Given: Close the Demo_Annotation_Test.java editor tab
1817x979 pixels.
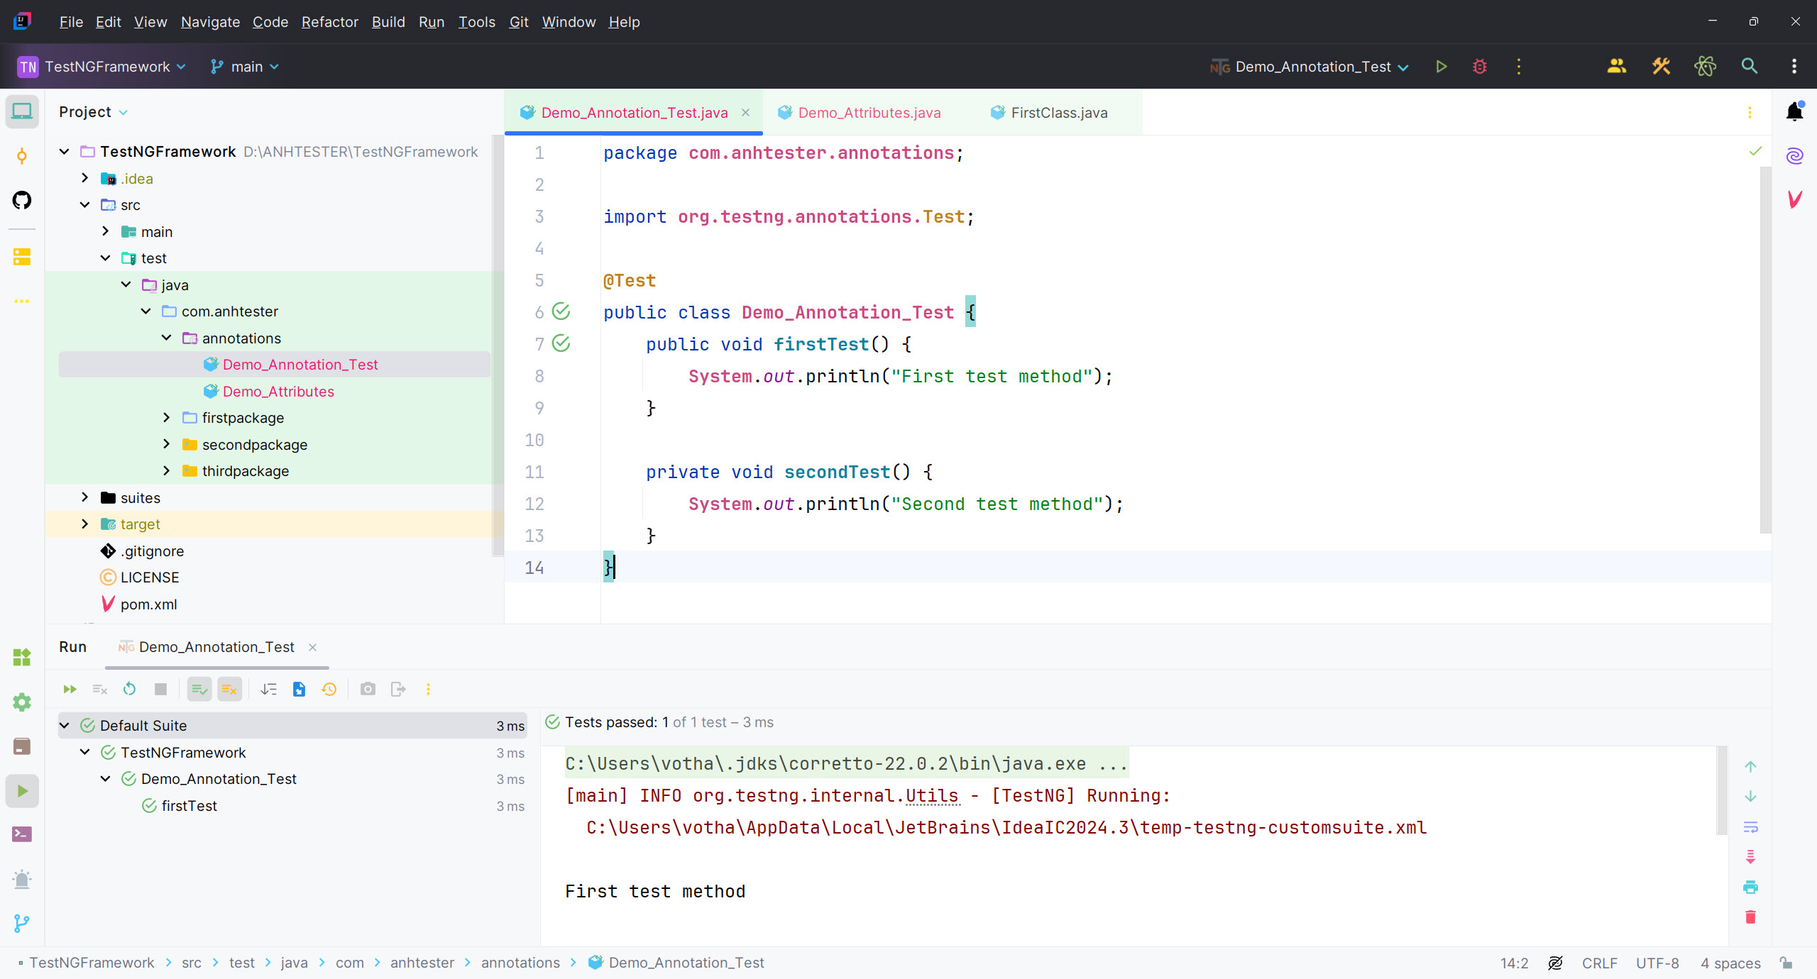Looking at the screenshot, I should pos(745,113).
